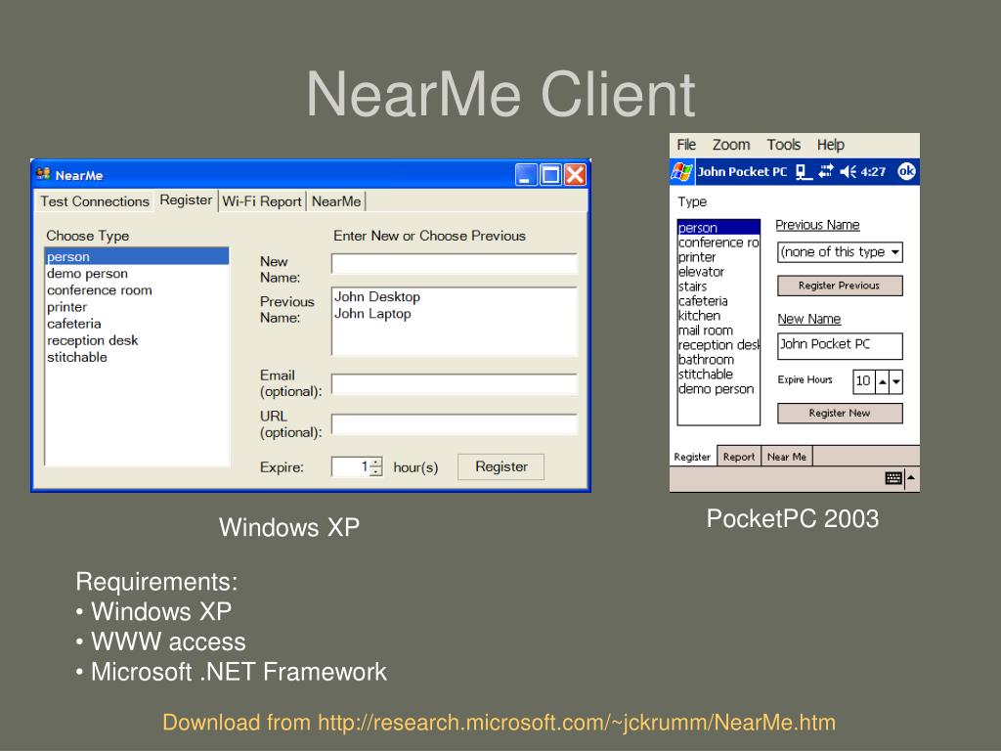Close the NearMe Windows XP window
This screenshot has width=1001, height=751.
click(x=575, y=174)
